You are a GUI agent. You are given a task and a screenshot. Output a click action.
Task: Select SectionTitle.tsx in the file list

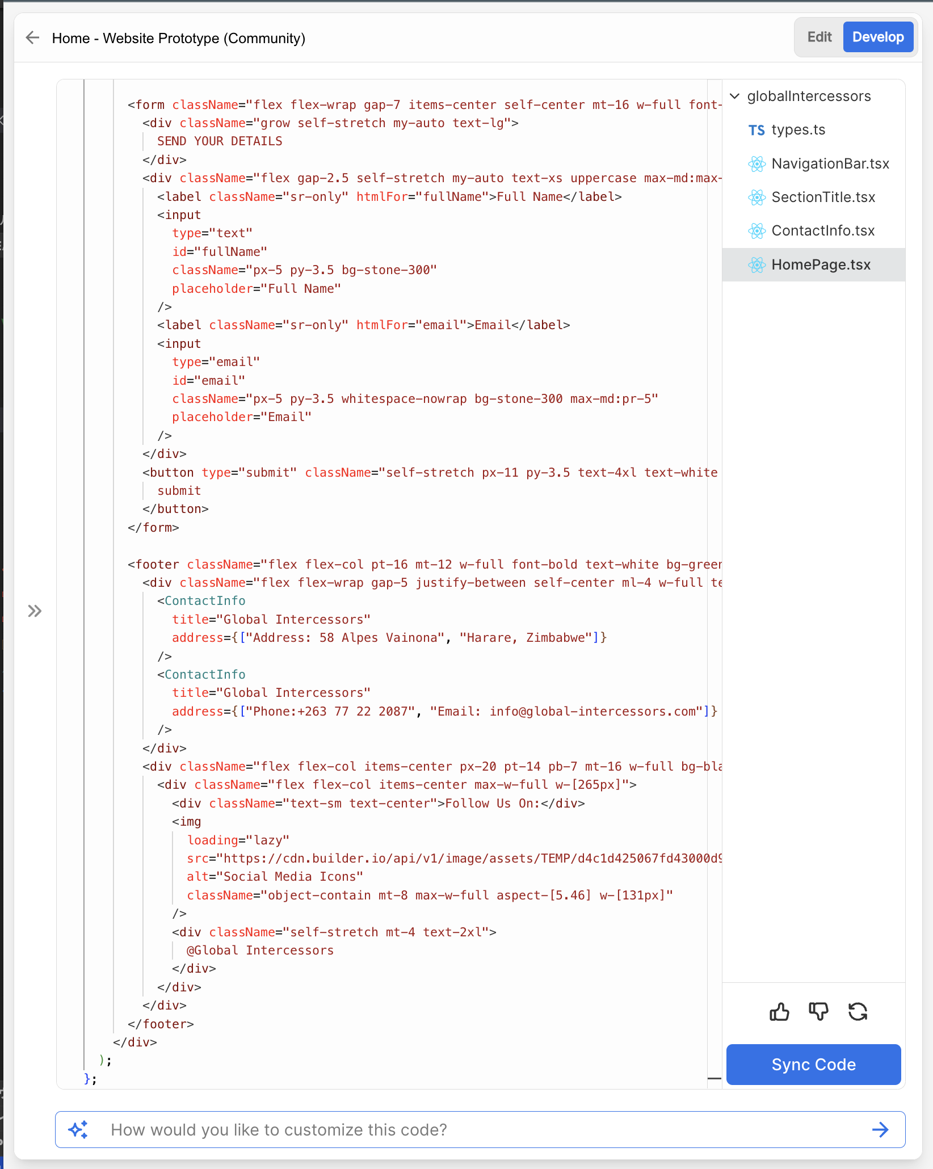[823, 197]
